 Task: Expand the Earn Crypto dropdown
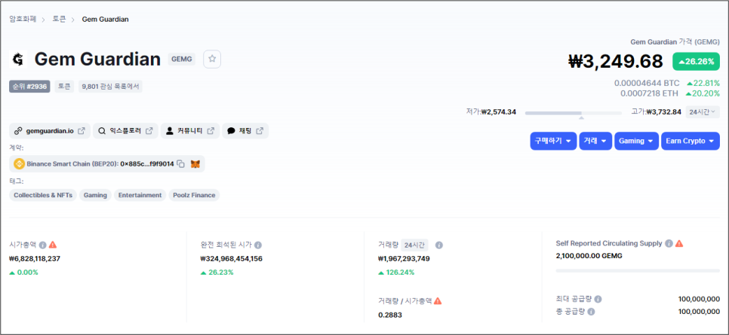coord(690,141)
